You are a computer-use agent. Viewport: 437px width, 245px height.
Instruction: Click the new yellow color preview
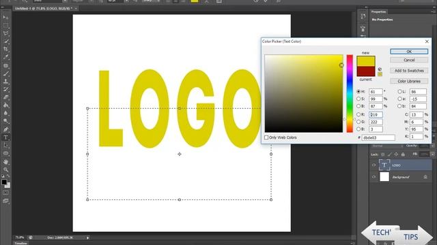coord(366,61)
